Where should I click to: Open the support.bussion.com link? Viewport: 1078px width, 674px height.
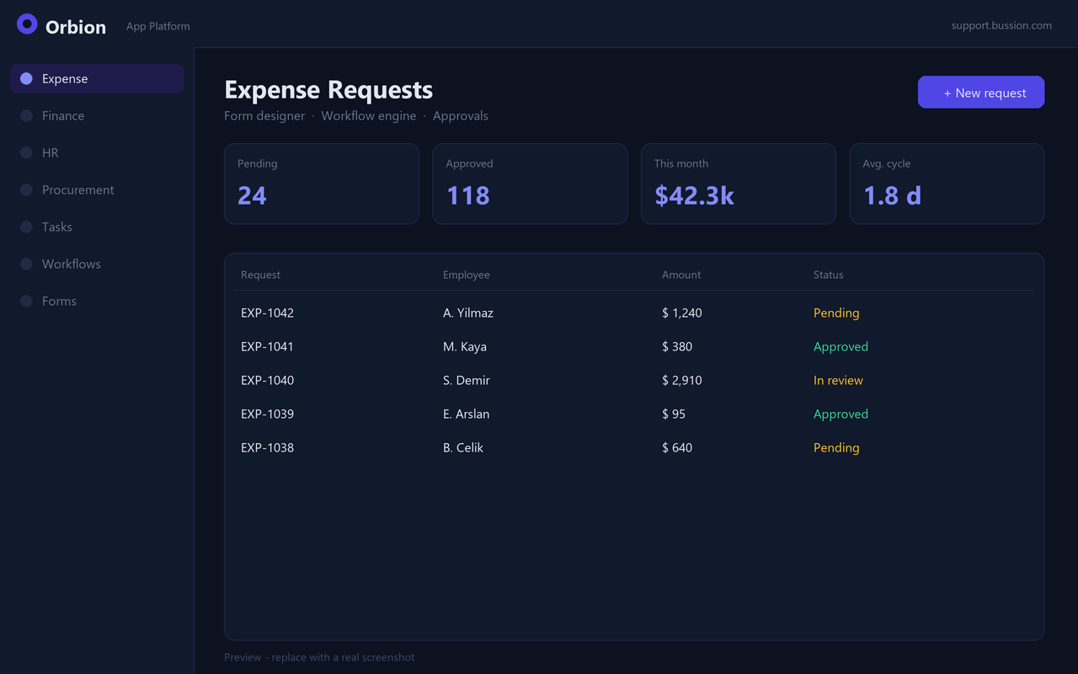1001,25
